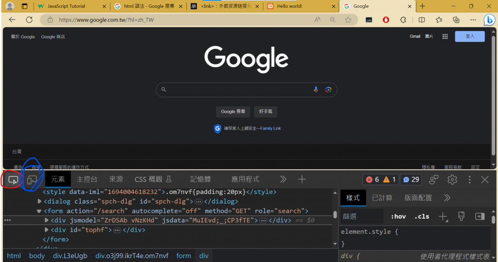Toggle rendering emulation paintbrush icon
This screenshot has height=262, width=498.
(461, 216)
